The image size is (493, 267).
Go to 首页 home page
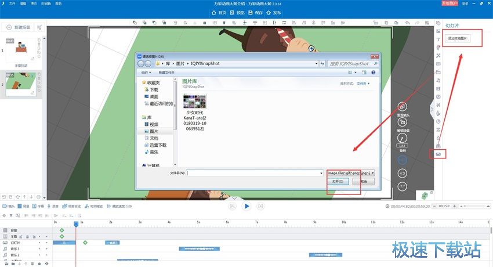[219, 13]
